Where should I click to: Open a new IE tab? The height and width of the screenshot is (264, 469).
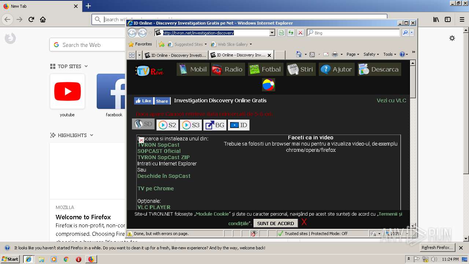click(x=280, y=55)
